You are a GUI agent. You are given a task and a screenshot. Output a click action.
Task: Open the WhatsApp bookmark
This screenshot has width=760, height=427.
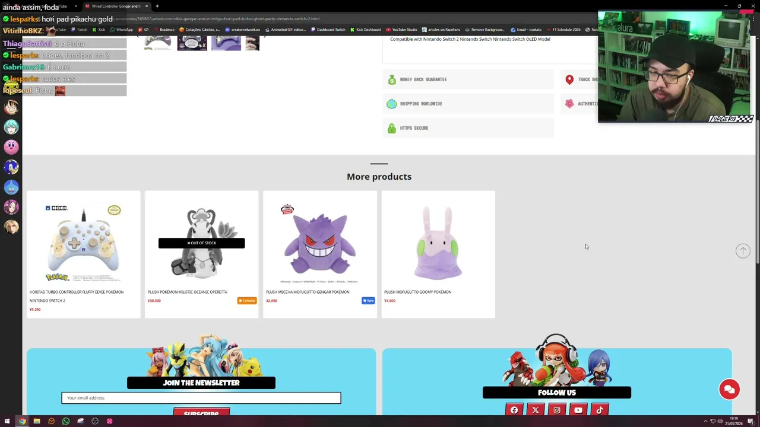pyautogui.click(x=122, y=30)
